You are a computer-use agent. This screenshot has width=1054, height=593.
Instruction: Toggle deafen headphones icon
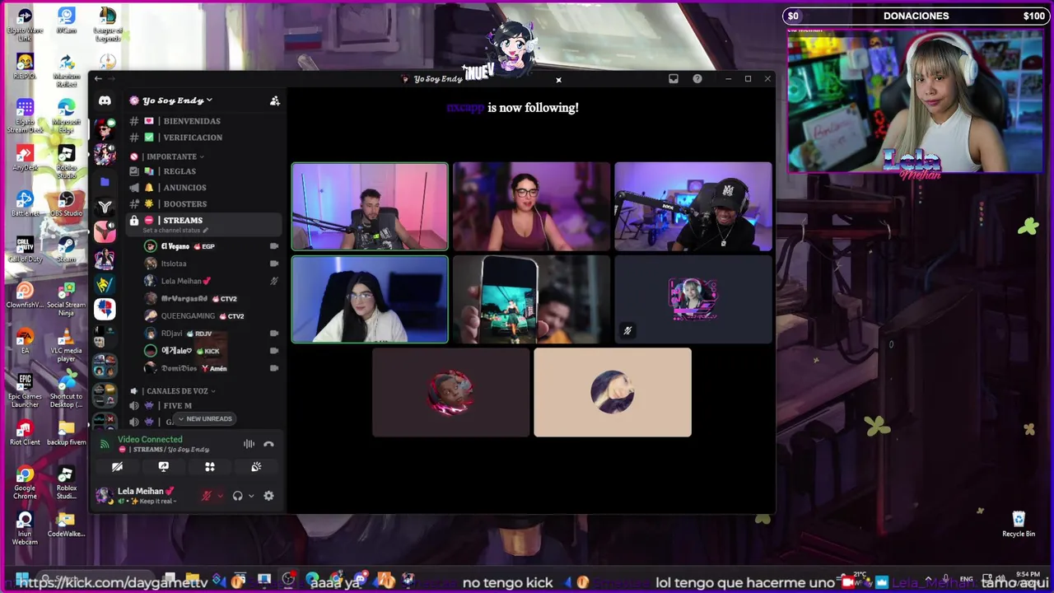pyautogui.click(x=237, y=496)
